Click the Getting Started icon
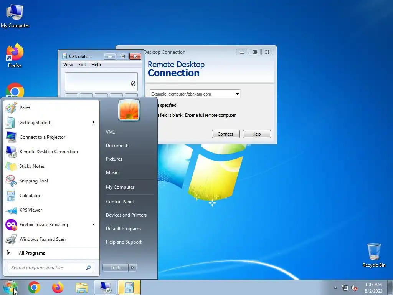 (11, 123)
